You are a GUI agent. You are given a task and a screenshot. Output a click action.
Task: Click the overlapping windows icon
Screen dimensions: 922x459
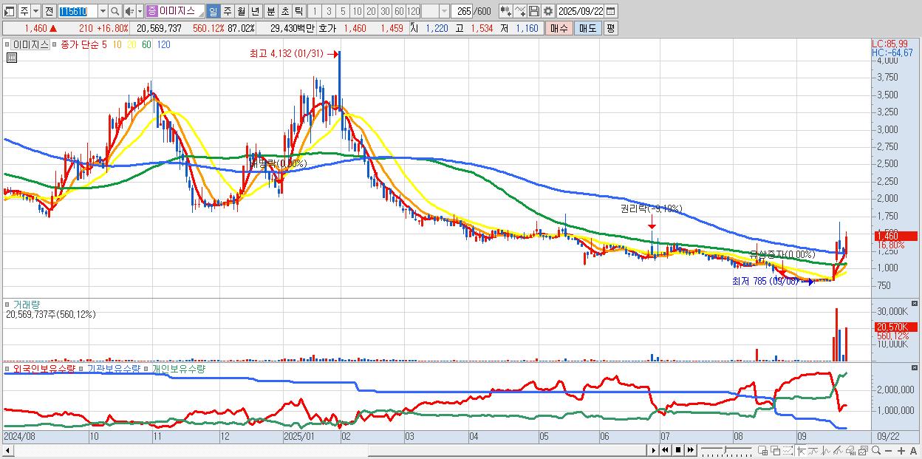click(x=776, y=450)
